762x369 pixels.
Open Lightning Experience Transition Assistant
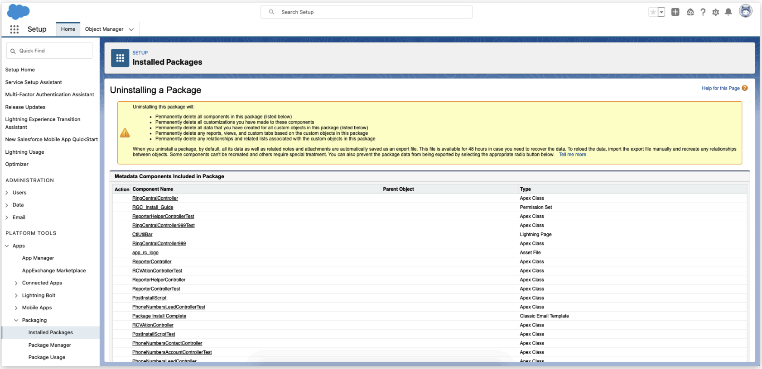pos(43,123)
